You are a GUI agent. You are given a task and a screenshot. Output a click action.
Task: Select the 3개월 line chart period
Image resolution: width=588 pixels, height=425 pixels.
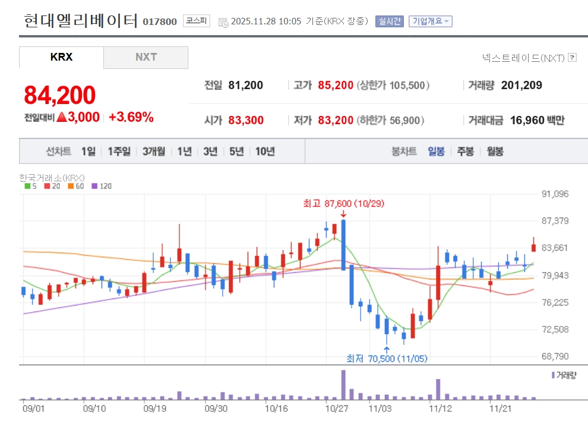tap(154, 152)
